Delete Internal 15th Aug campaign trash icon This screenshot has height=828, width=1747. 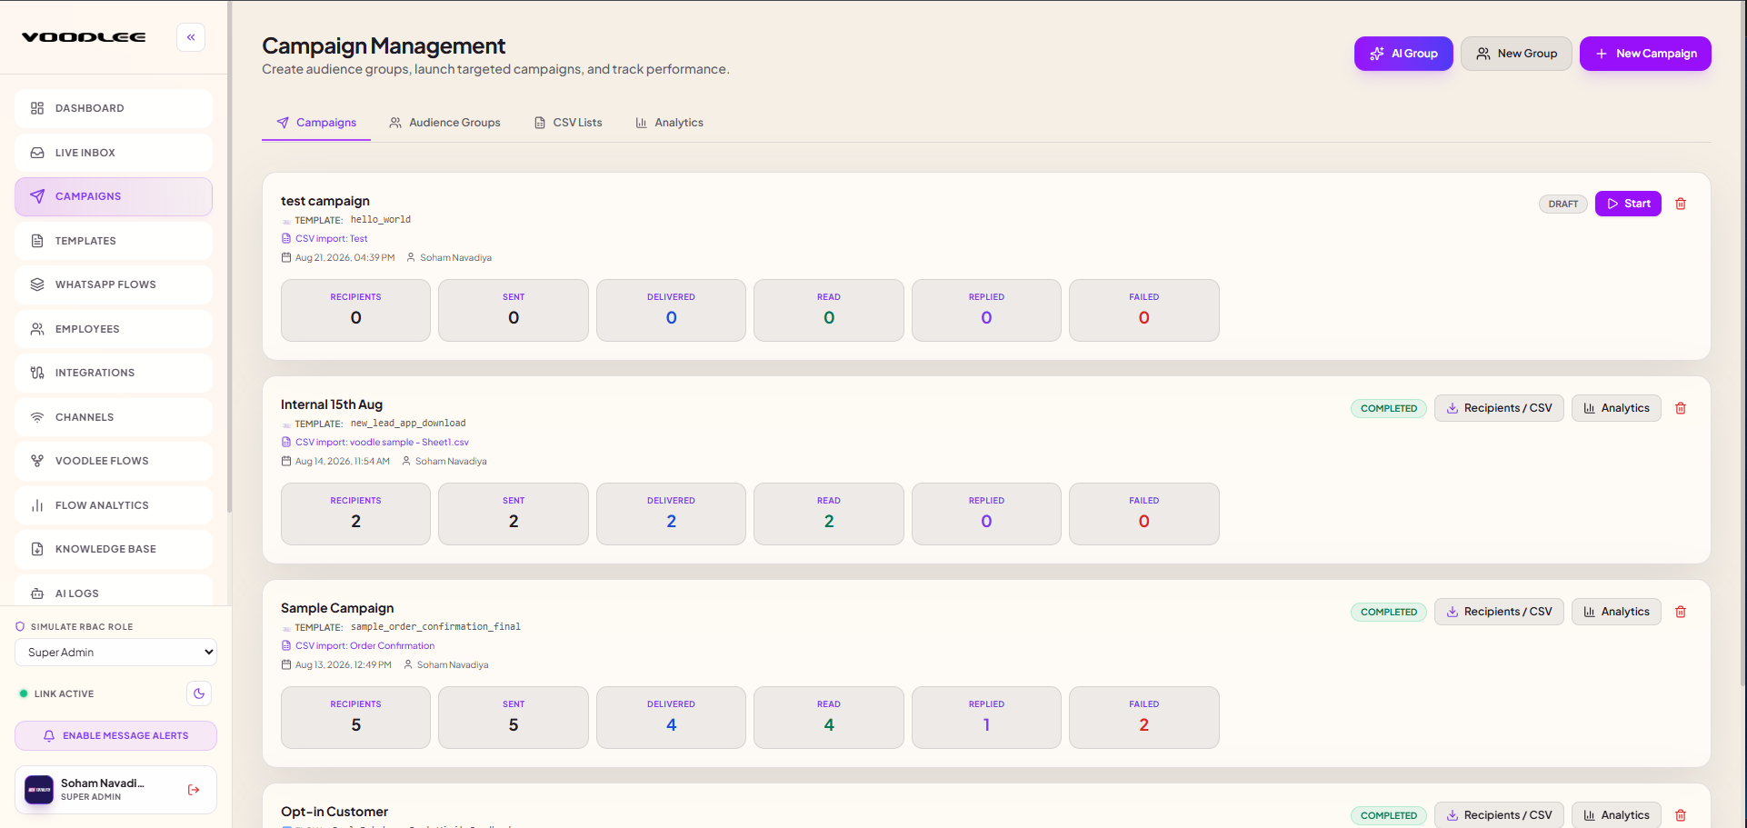[x=1681, y=408]
